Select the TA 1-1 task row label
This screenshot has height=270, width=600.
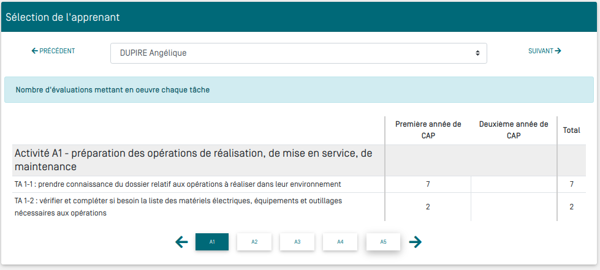click(178, 184)
